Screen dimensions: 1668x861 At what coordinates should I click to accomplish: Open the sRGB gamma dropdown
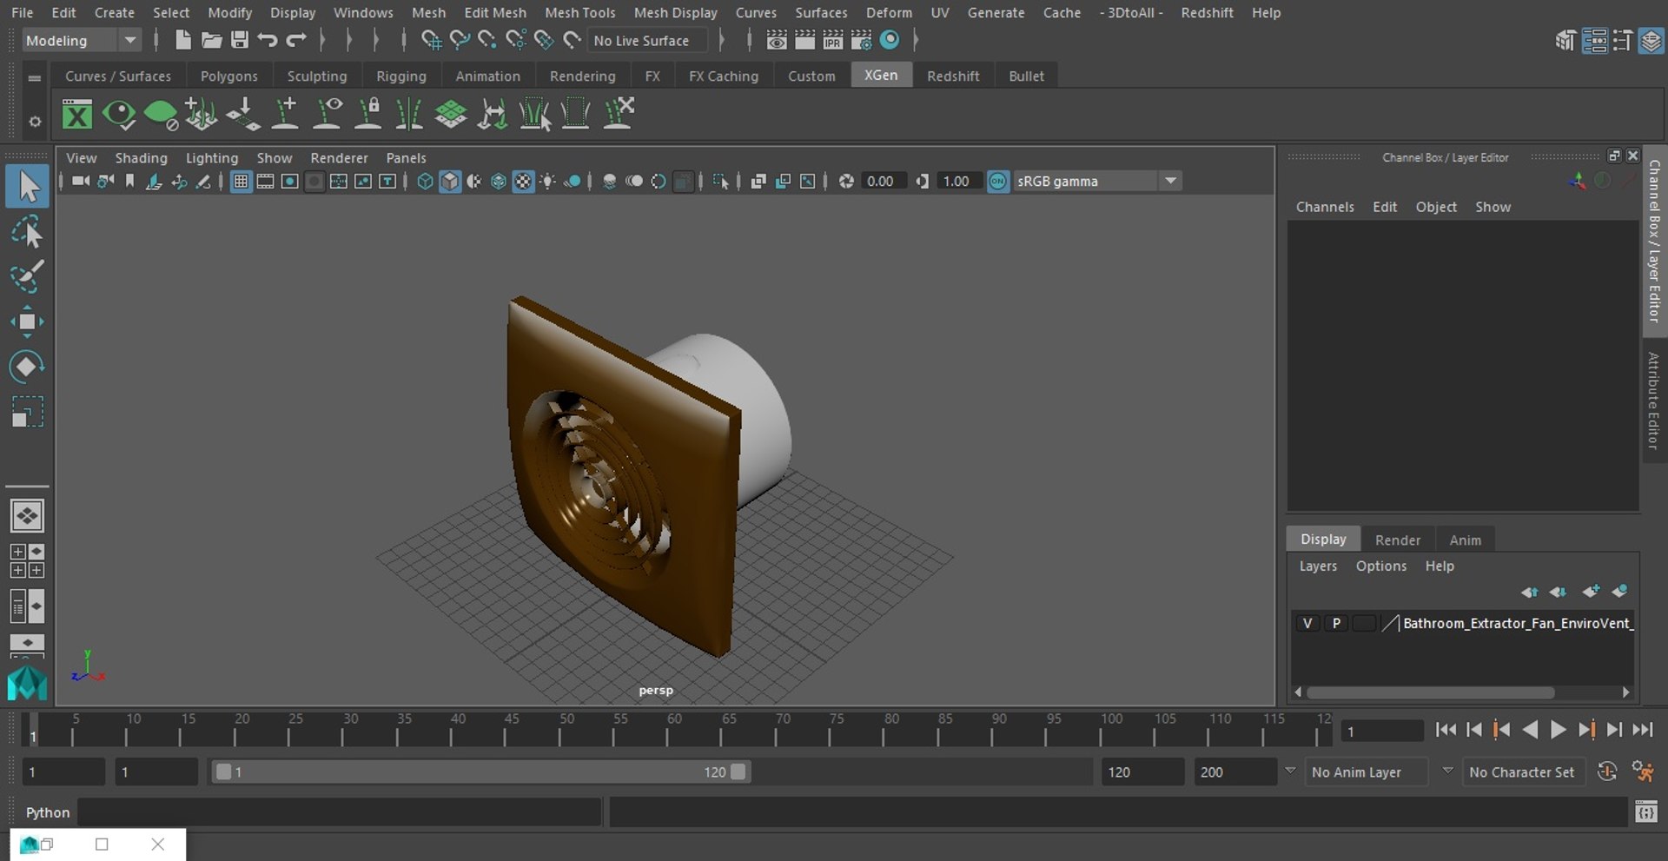click(1097, 181)
